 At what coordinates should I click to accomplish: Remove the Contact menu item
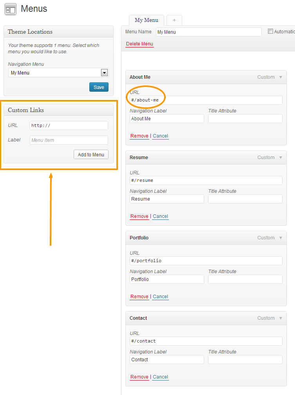[x=139, y=377]
